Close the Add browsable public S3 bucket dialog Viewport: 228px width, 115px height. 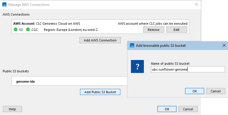pos(224,45)
